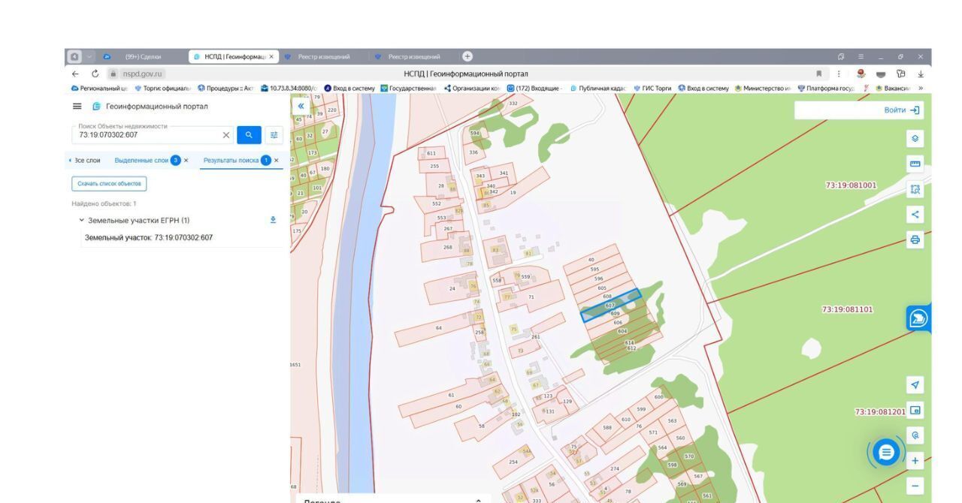Click the Найдено объектов: 1 text
The height and width of the screenshot is (503, 962).
104,203
